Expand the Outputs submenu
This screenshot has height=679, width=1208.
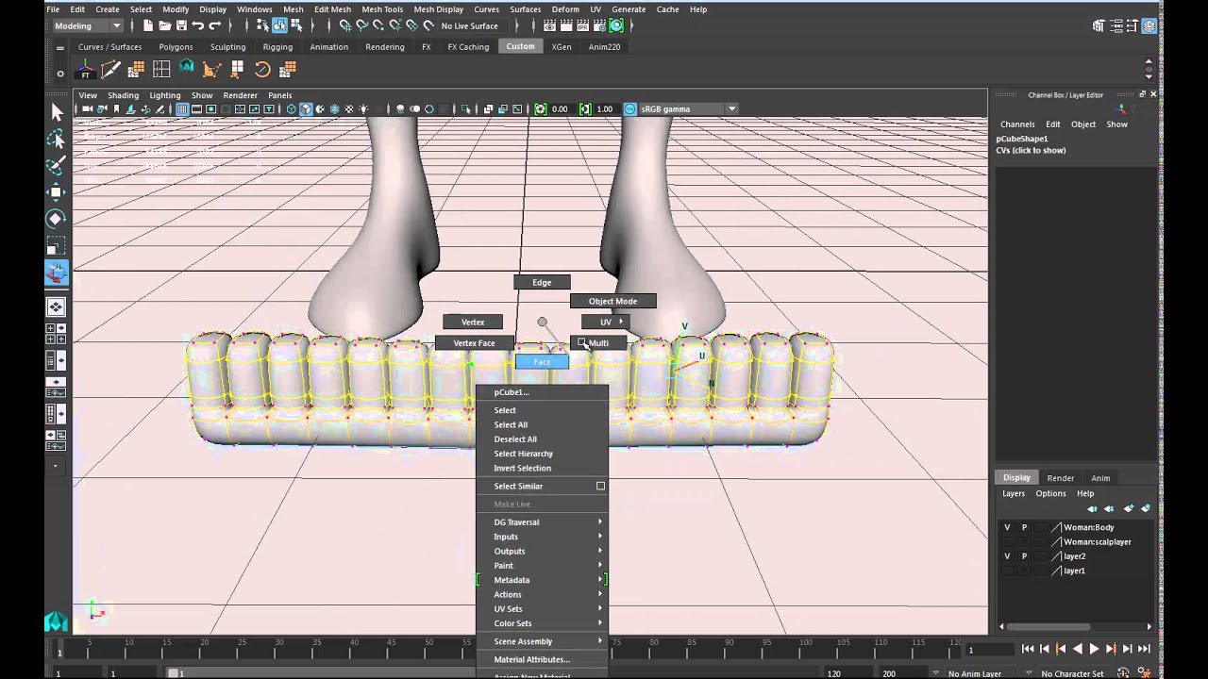(542, 551)
